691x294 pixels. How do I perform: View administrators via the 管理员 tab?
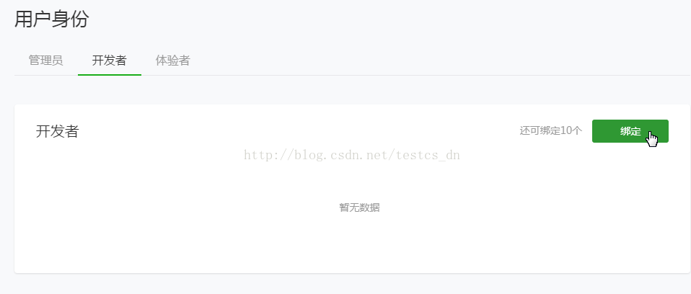46,61
